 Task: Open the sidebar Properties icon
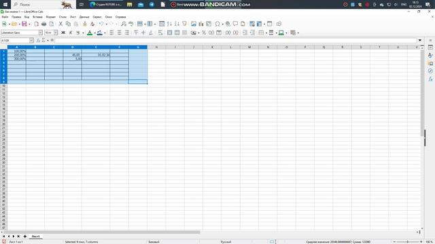coord(430,47)
